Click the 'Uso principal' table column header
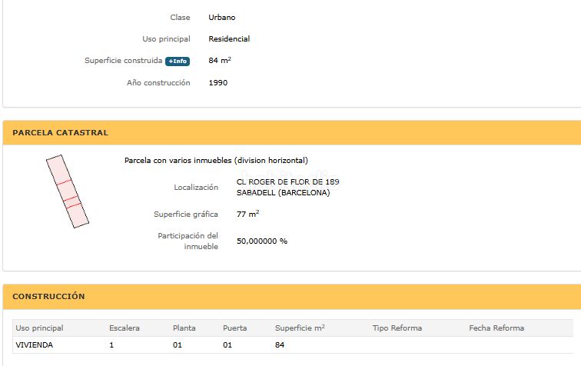581x366 pixels. tap(39, 328)
